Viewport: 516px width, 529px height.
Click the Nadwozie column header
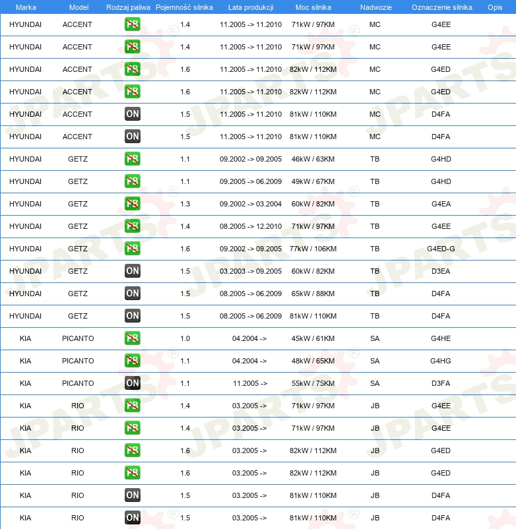tap(375, 7)
